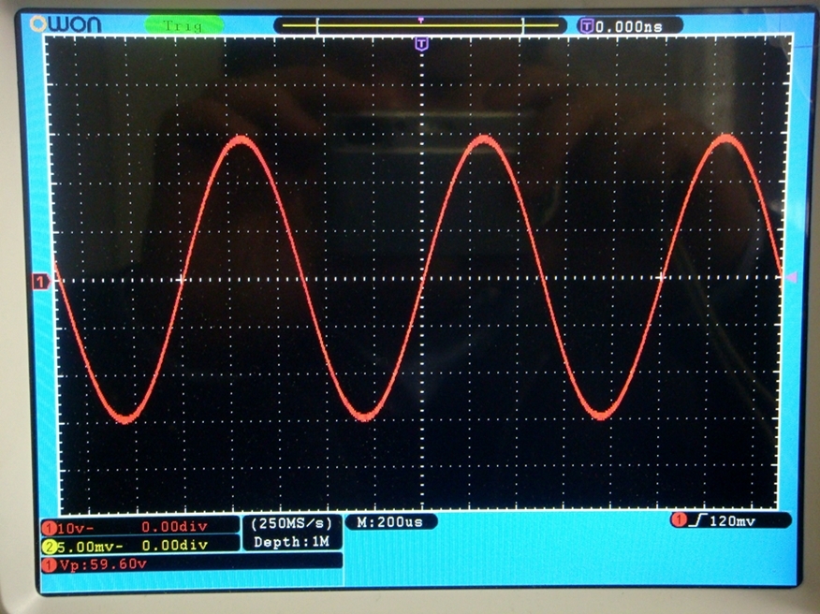Click the M:200us timebase readout

coord(389,522)
